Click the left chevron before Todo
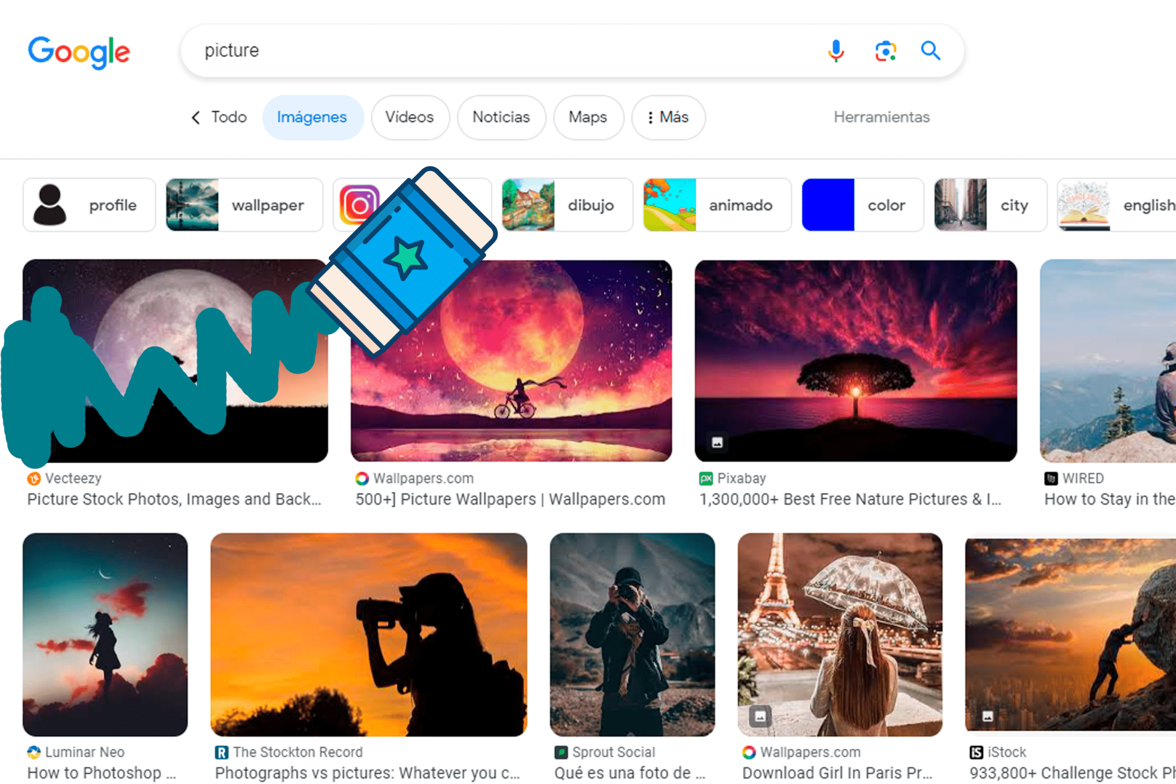 click(x=196, y=118)
